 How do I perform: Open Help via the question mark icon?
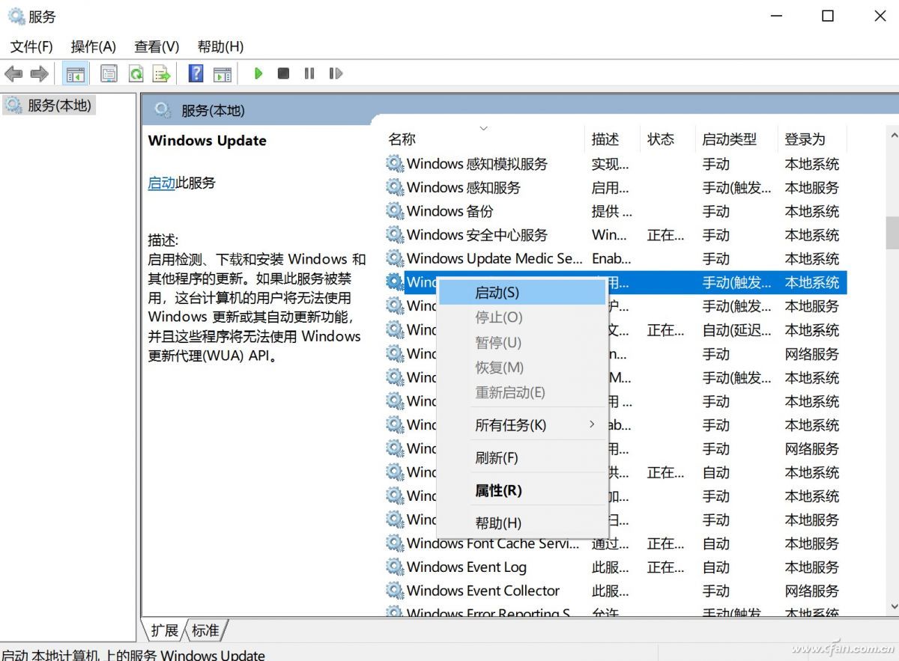(x=196, y=73)
